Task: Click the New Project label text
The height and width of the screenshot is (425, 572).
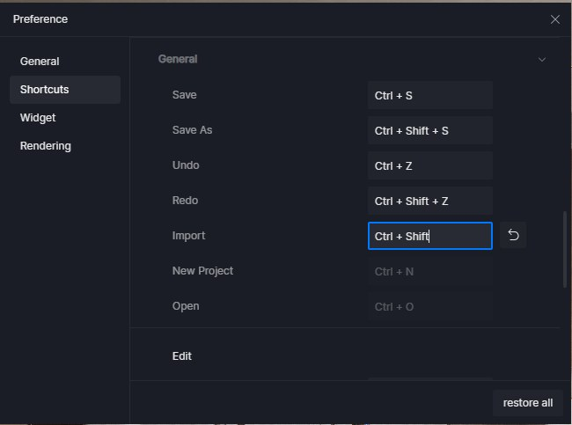Action: click(202, 271)
